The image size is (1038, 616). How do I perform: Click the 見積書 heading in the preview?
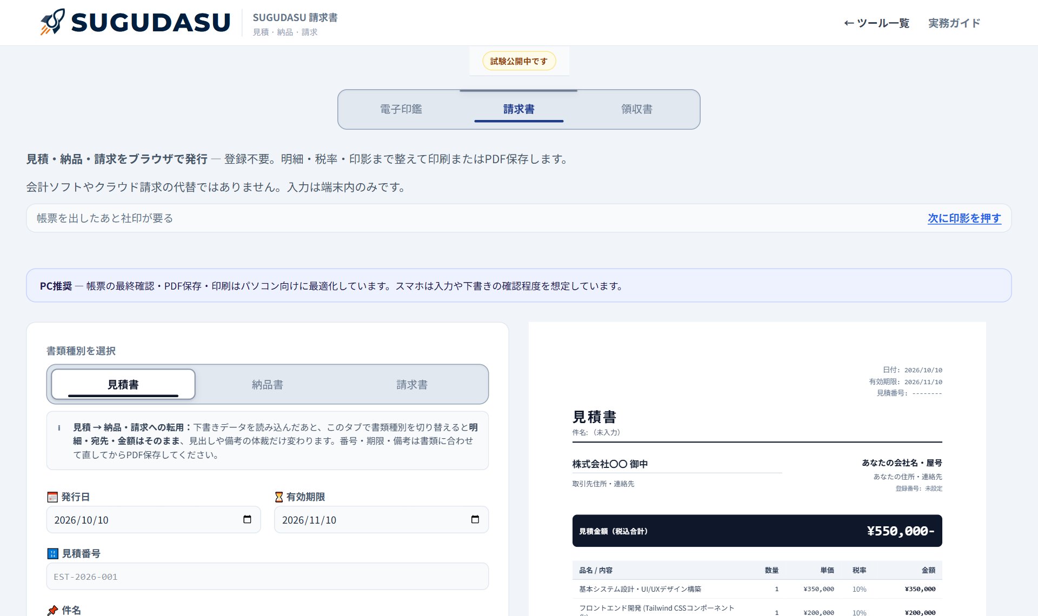(594, 417)
